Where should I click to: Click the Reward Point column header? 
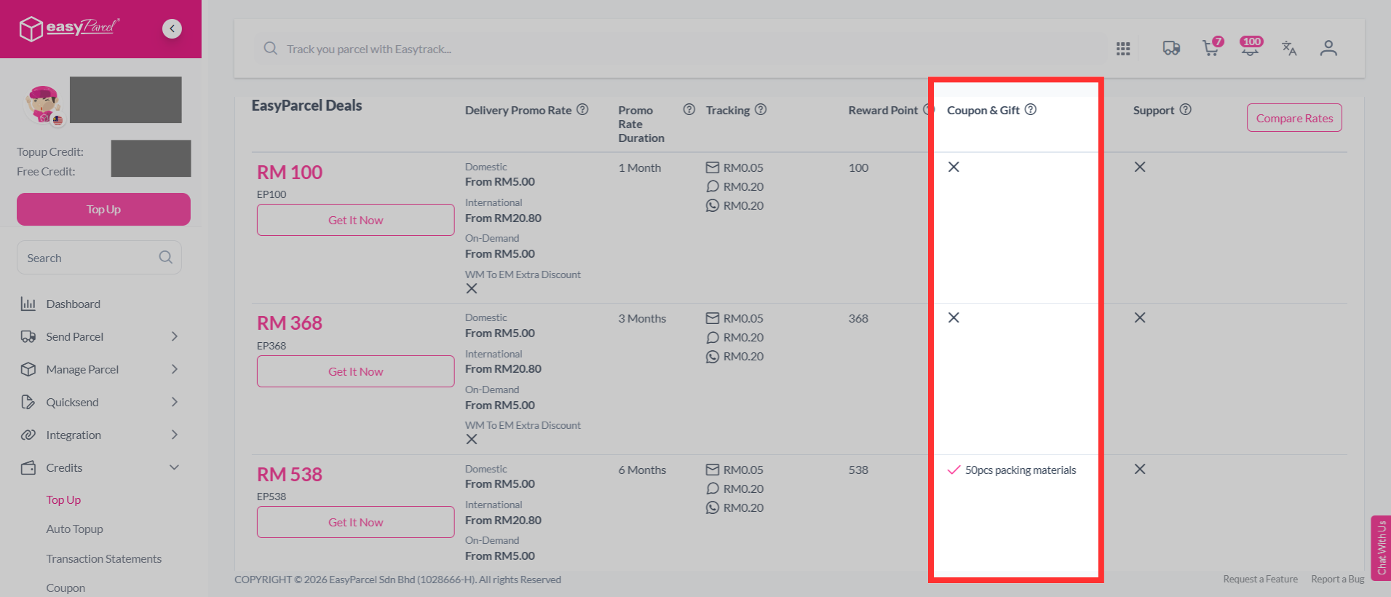tap(883, 110)
